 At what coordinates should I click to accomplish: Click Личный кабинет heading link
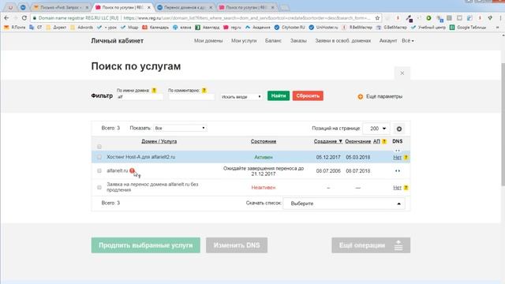pyautogui.click(x=118, y=41)
